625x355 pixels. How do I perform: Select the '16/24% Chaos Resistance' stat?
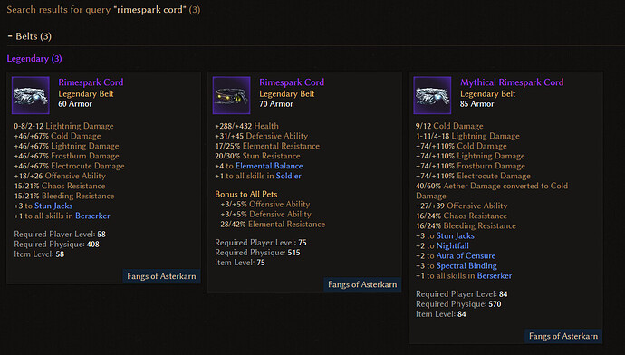(462, 216)
